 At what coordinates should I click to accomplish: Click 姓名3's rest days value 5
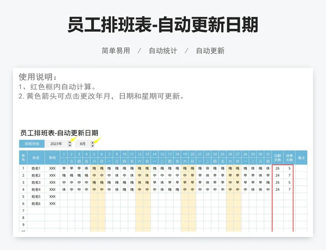289,183
